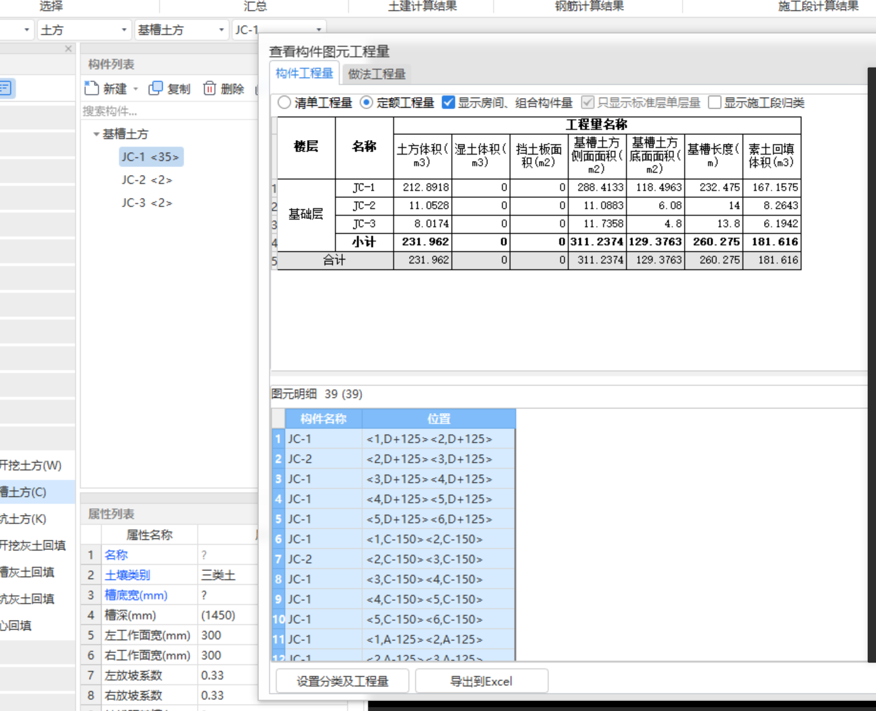
Task: Select JC-3 <2> in component list
Action: point(147,203)
